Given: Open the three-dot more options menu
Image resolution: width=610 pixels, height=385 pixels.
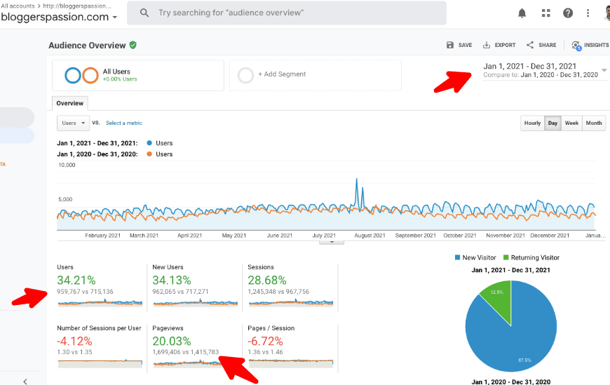Looking at the screenshot, I should [x=588, y=13].
